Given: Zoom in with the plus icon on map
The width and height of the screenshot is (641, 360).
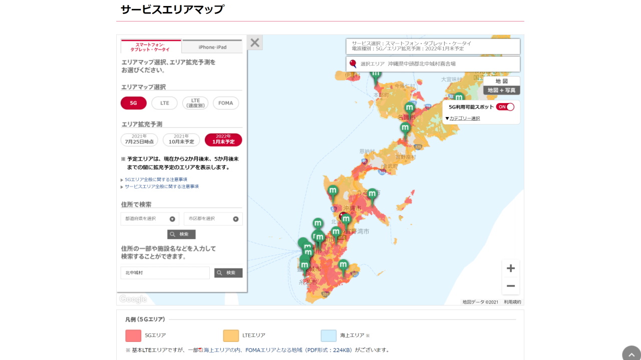Looking at the screenshot, I should click(x=510, y=268).
